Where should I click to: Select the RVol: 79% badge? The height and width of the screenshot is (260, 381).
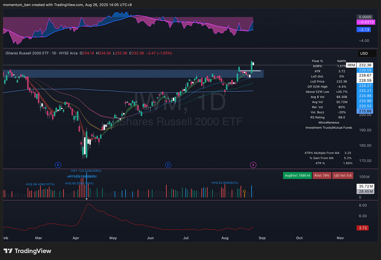(x=322, y=176)
